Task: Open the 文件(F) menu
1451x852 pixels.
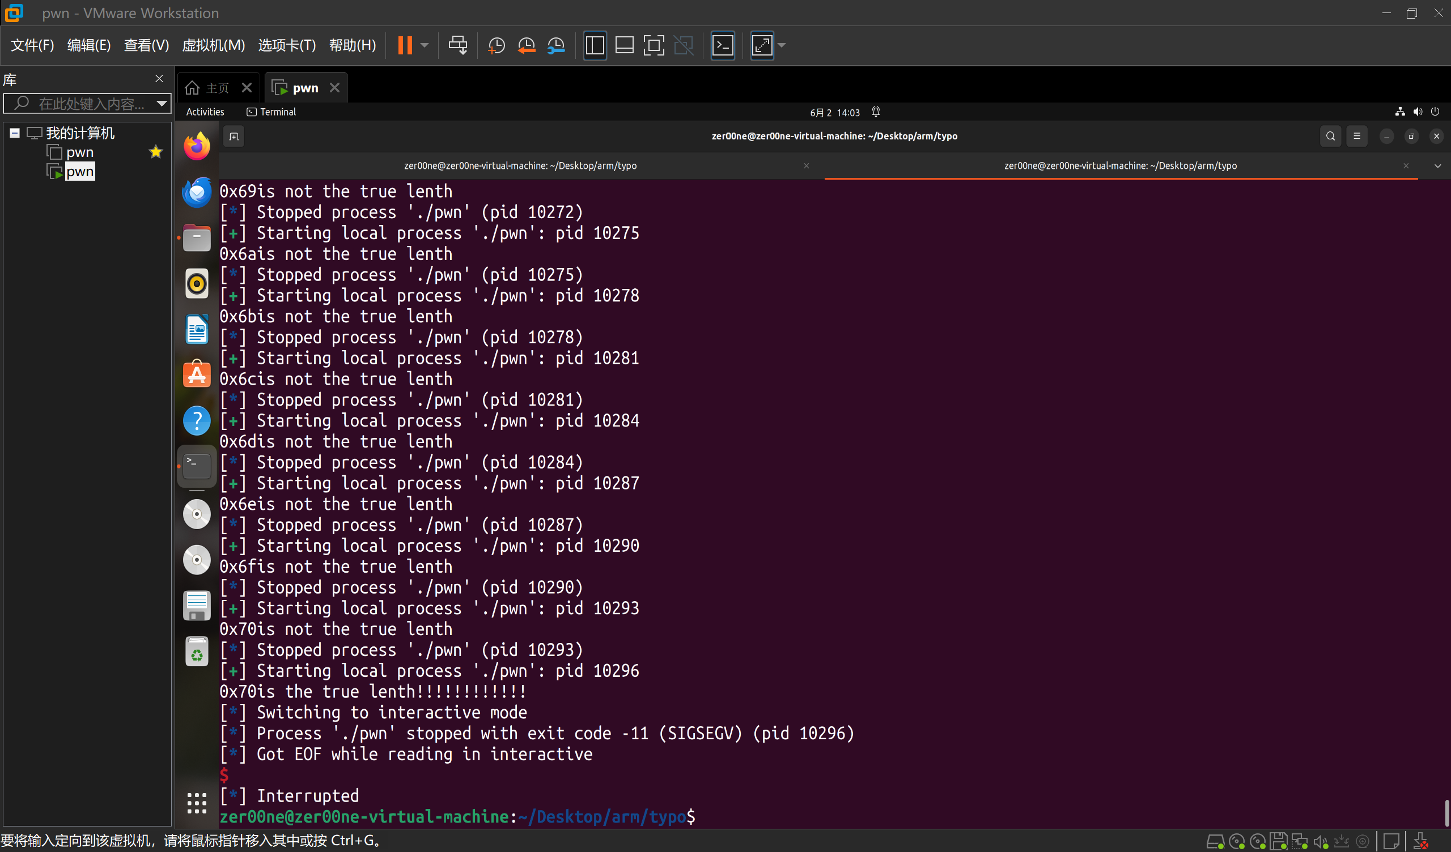Action: (x=32, y=45)
